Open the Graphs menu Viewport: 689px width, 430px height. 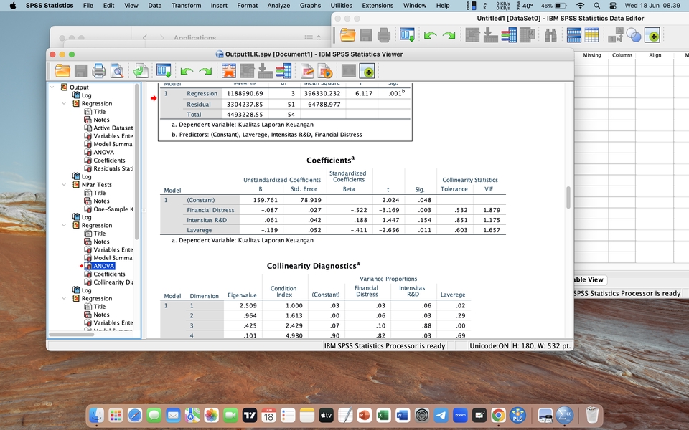click(310, 5)
